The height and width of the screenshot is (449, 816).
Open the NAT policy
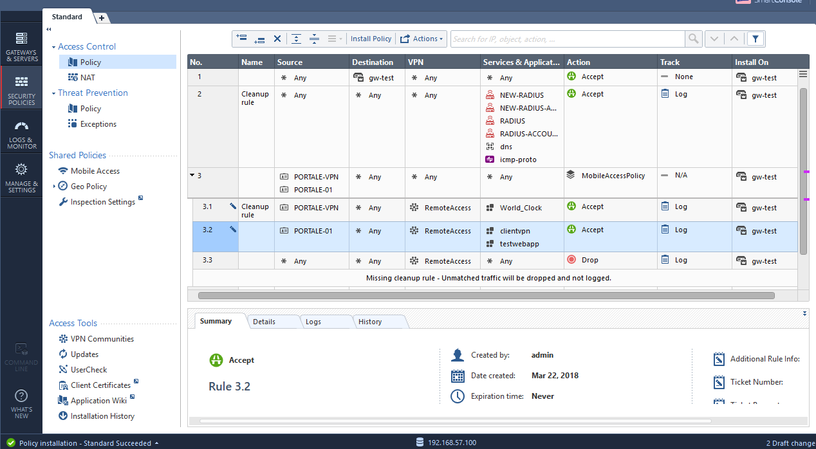88,77
